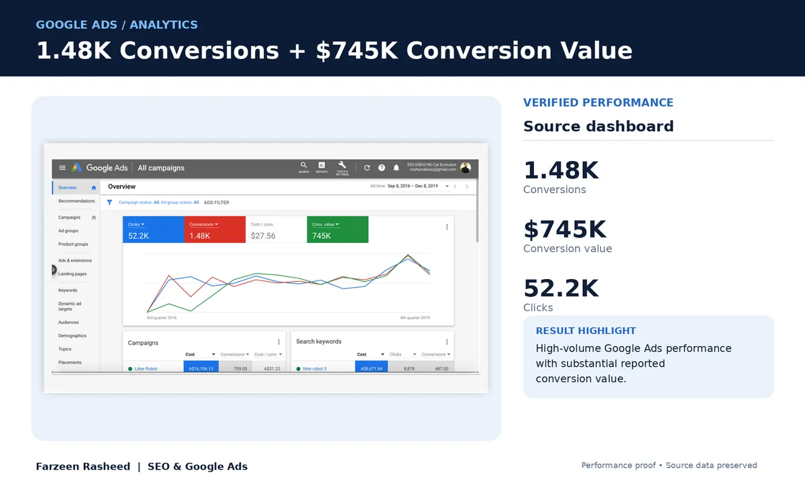Select Overview in the sidebar

point(76,188)
